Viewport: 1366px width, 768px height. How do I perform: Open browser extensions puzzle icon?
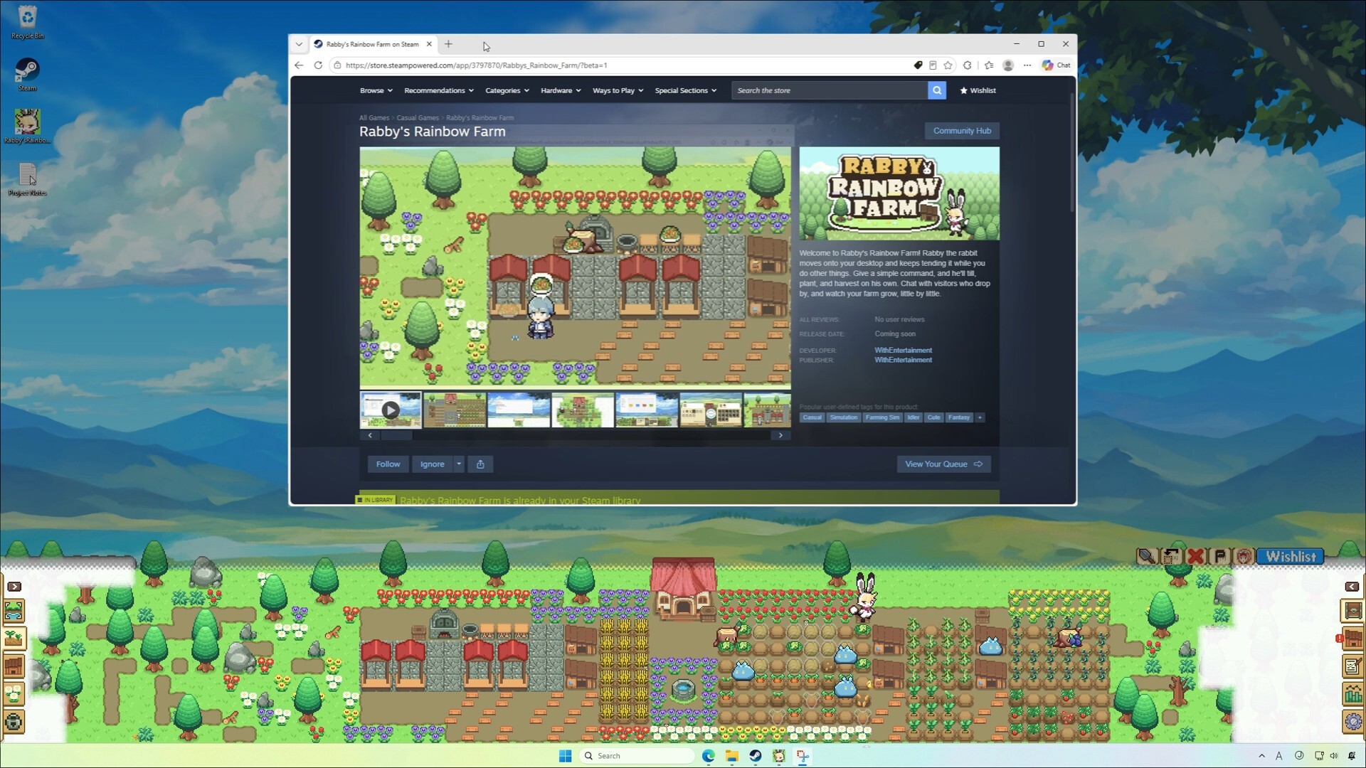point(967,65)
